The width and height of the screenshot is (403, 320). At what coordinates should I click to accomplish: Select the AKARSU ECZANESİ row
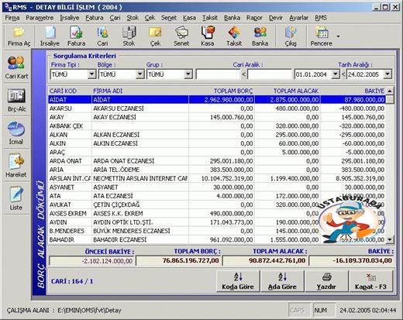click(x=217, y=108)
